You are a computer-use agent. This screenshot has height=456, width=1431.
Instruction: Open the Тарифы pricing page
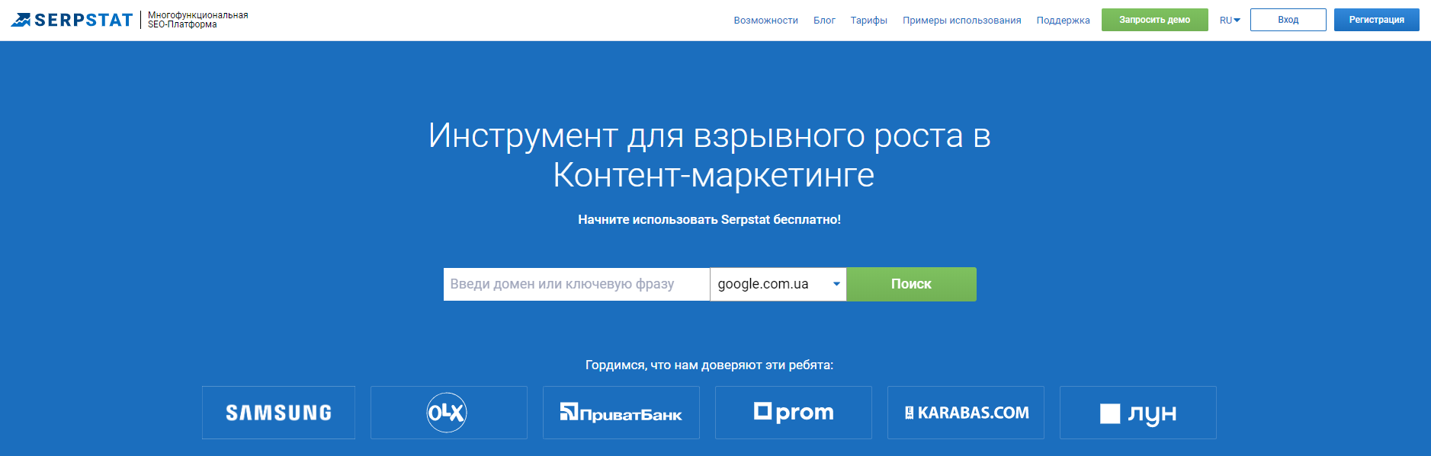(868, 21)
